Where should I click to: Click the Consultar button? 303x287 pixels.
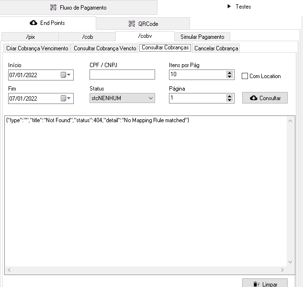(x=265, y=98)
